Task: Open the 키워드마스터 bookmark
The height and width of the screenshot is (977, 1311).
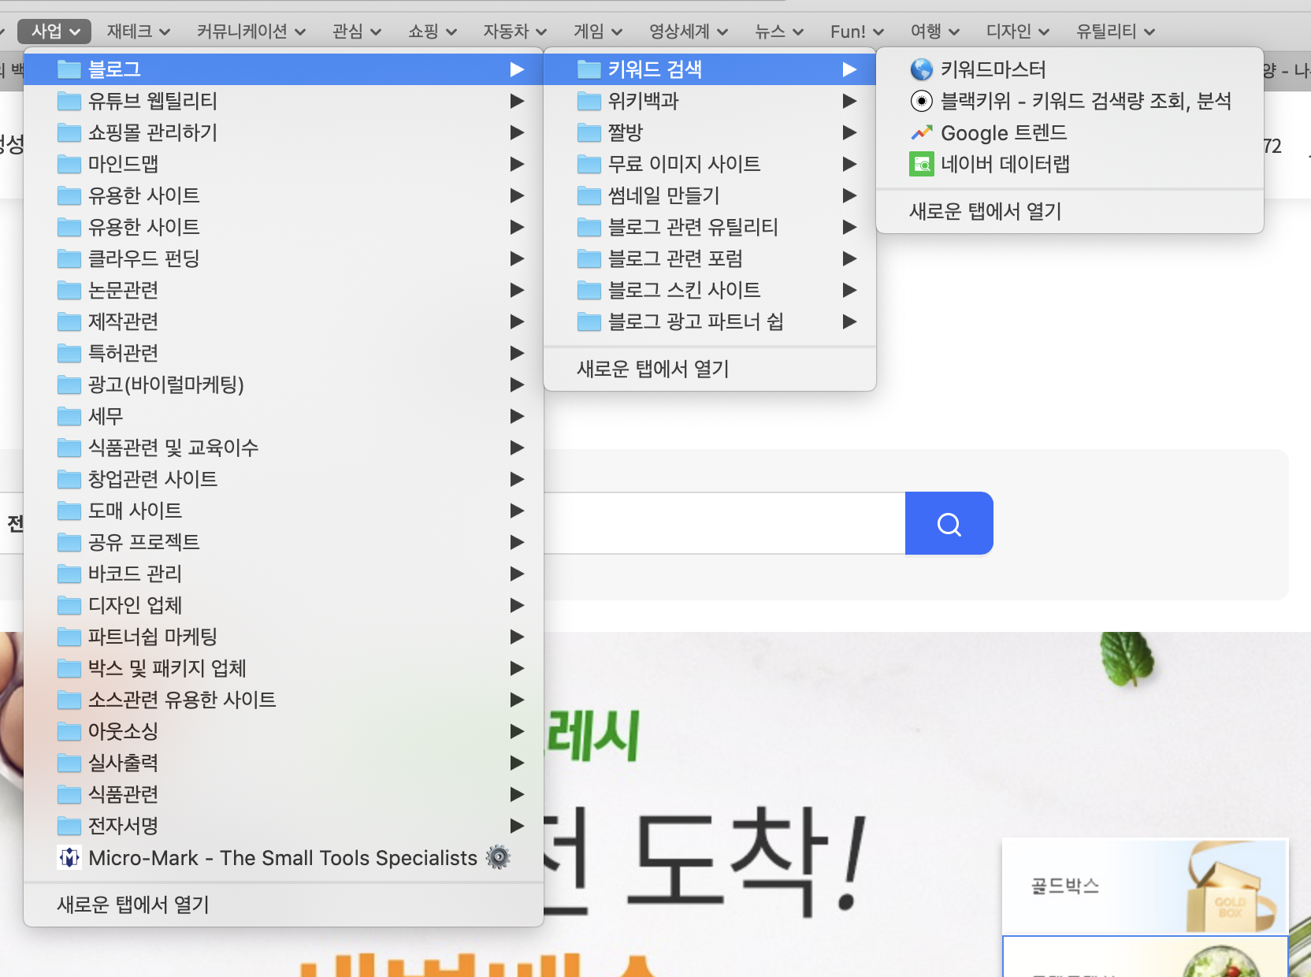Action: click(x=1070, y=69)
